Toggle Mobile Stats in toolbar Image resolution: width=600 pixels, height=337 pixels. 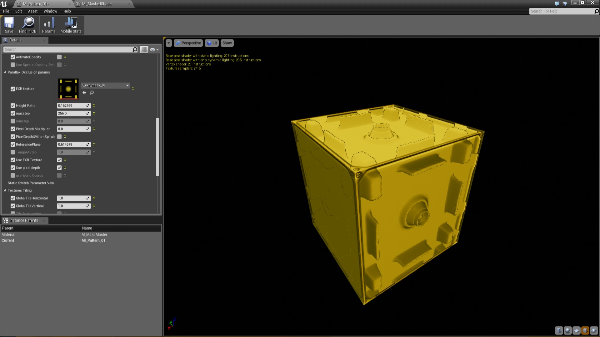pos(71,25)
